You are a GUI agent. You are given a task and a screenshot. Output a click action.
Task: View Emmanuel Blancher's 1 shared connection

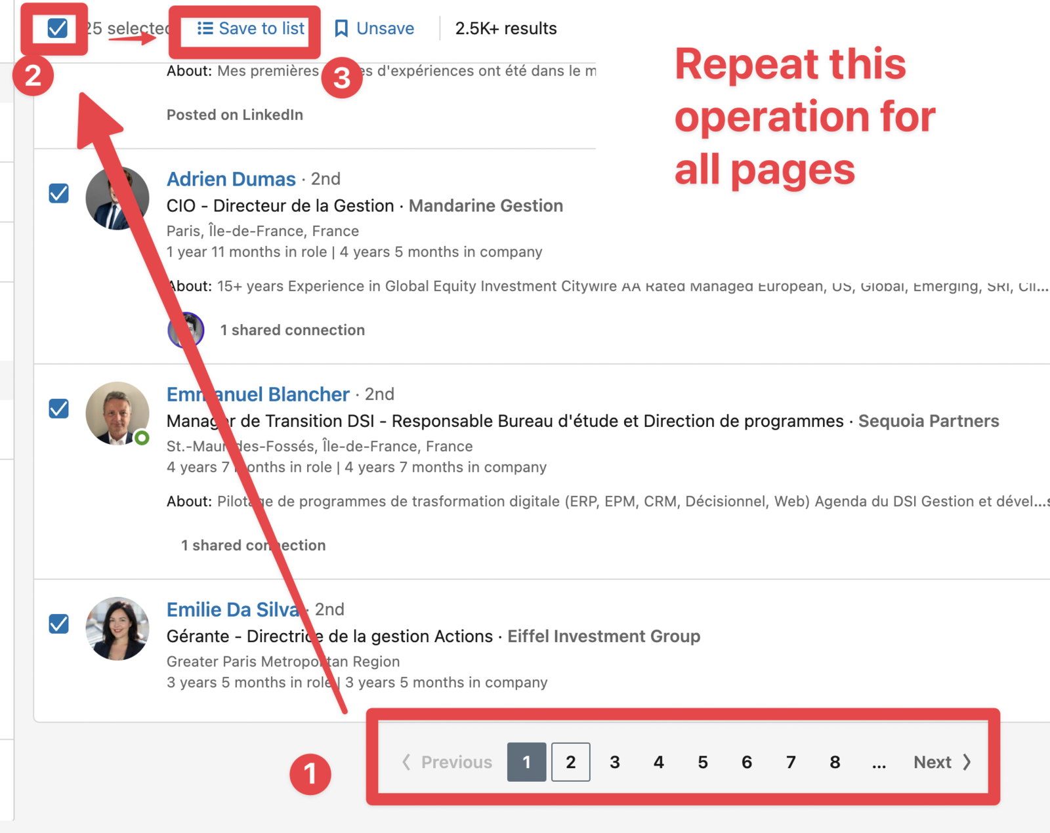coord(253,545)
